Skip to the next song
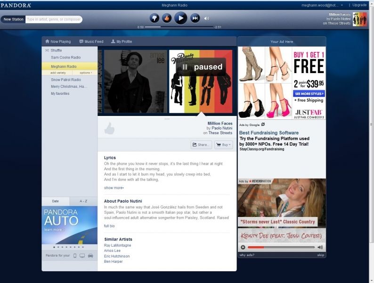 pyautogui.click(x=195, y=18)
